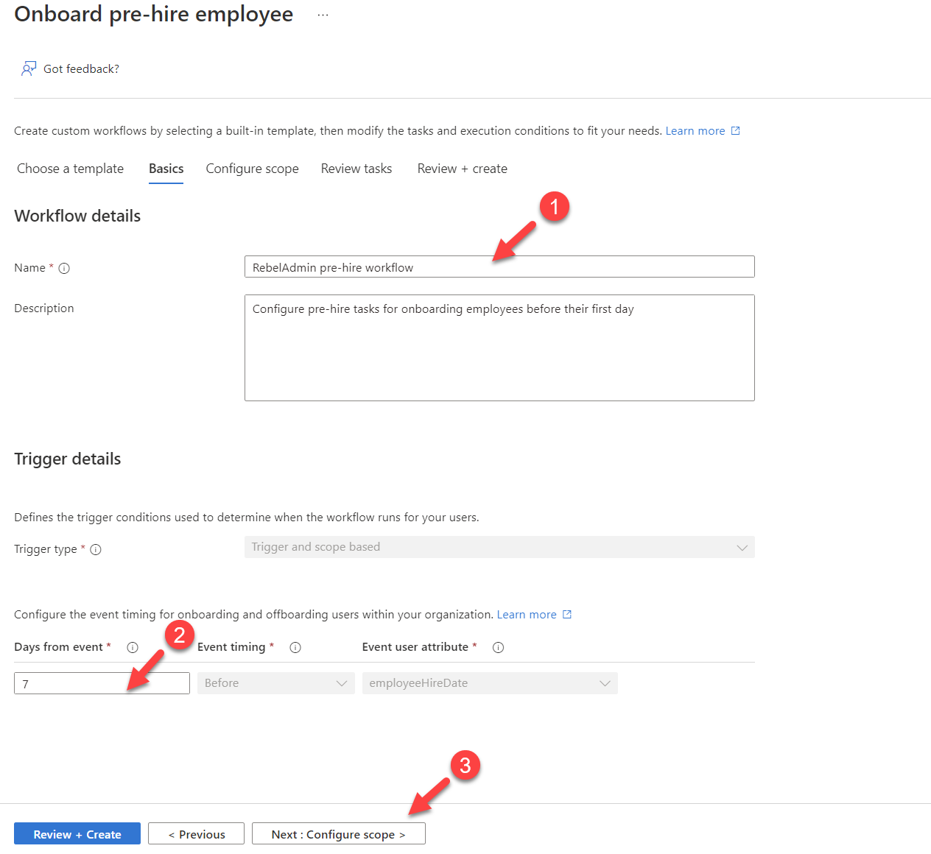Click the info icon next to Name
The height and width of the screenshot is (854, 931).
(64, 268)
